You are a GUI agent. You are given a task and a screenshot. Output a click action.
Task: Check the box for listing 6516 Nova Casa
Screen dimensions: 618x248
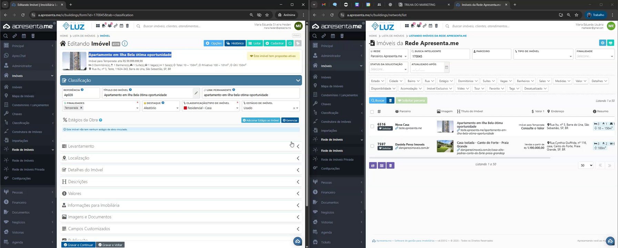pos(372,126)
